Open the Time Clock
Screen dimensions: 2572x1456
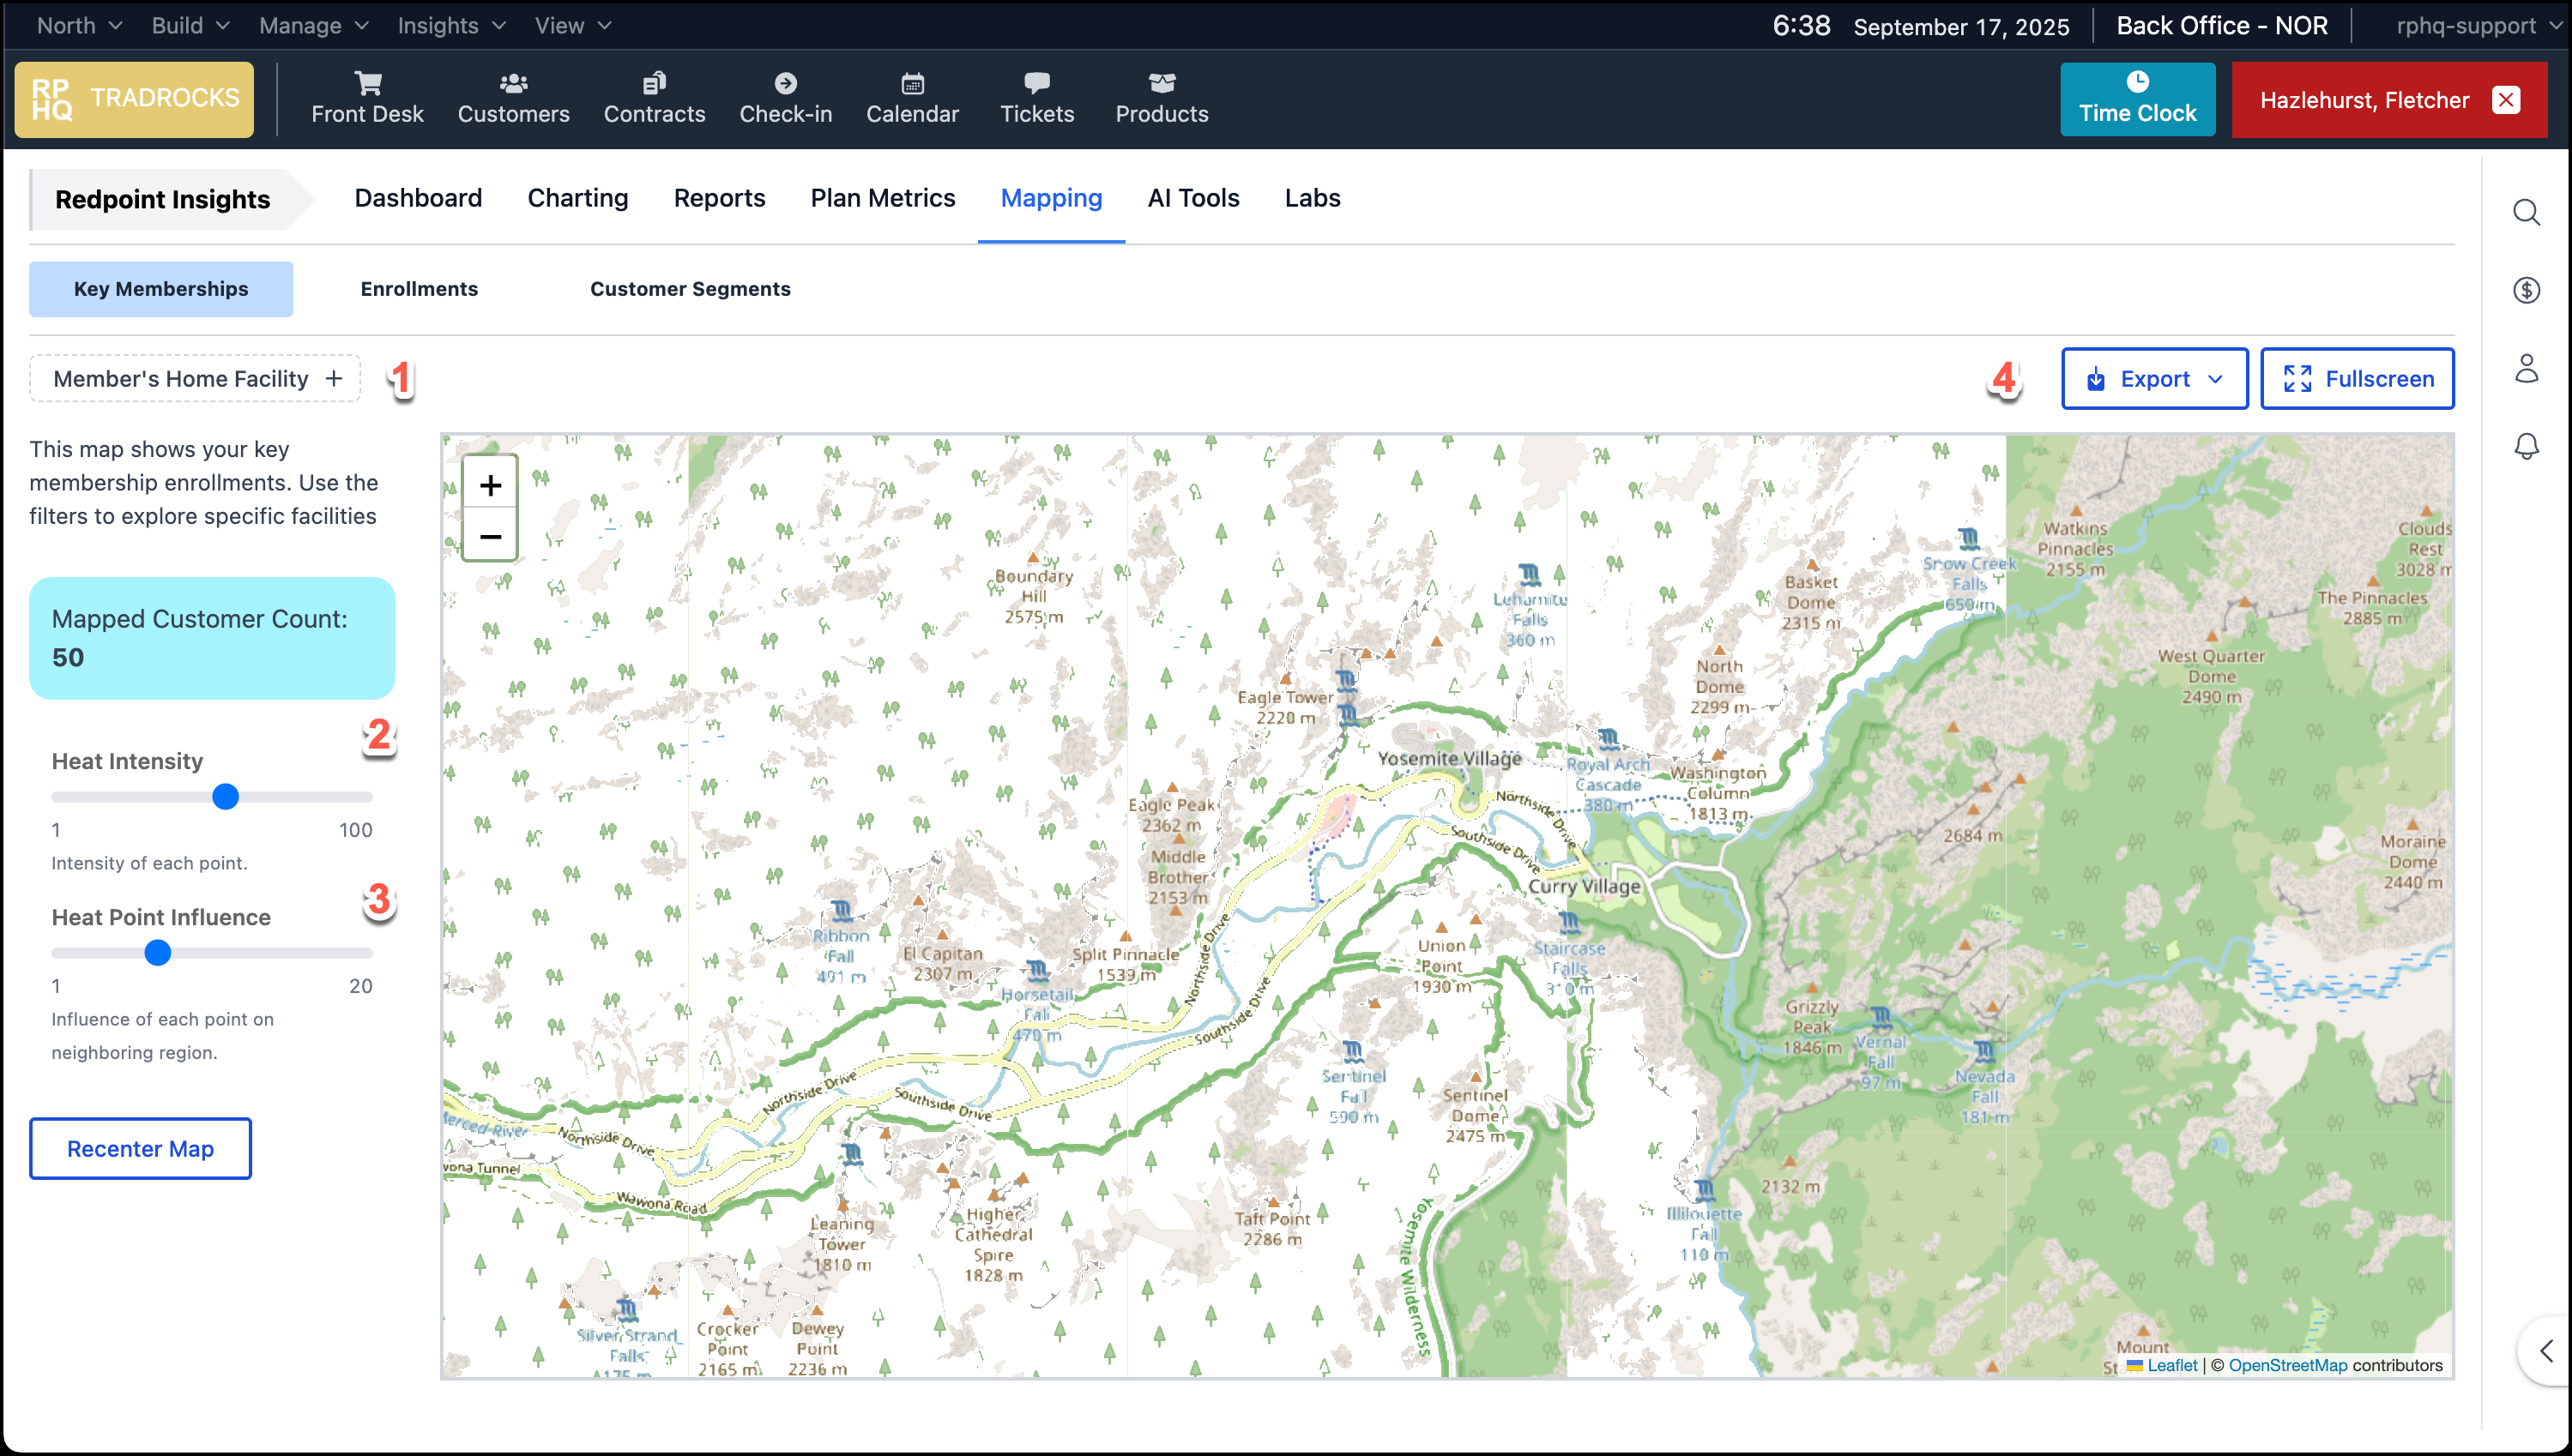pos(2137,99)
